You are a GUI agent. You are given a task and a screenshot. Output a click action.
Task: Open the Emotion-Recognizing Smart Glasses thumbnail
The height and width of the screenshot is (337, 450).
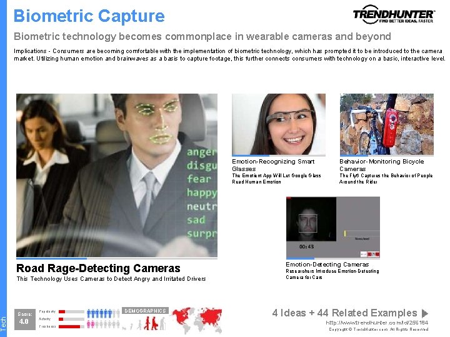click(x=279, y=124)
